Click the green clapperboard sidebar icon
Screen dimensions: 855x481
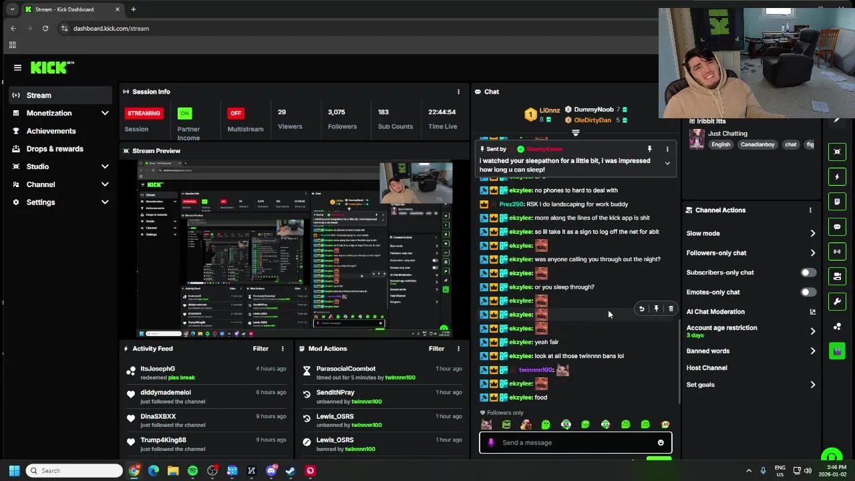click(838, 351)
